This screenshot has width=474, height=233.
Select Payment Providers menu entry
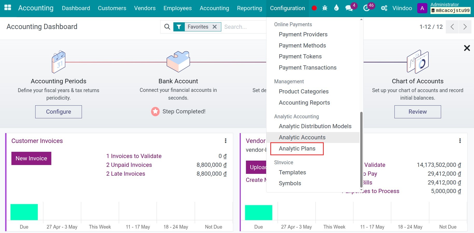tap(303, 34)
